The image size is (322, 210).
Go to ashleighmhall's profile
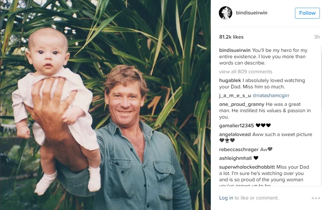tap(235, 158)
